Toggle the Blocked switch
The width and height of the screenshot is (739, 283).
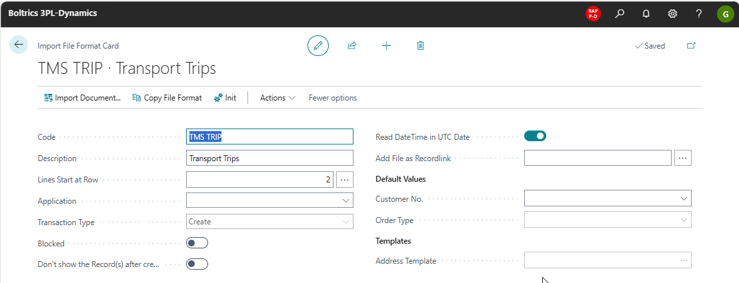click(197, 243)
